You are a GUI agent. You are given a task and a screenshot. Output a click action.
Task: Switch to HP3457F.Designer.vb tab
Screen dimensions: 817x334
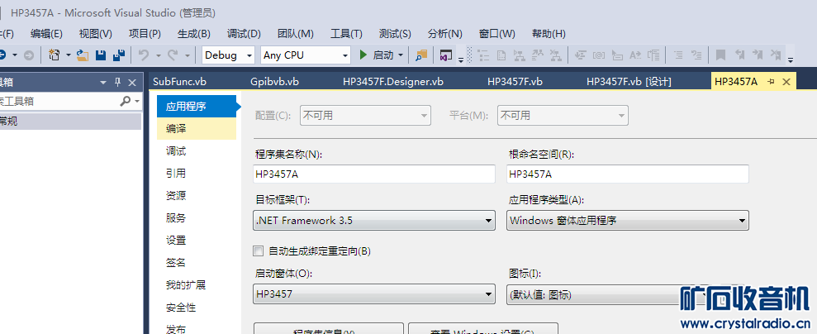[x=393, y=82]
